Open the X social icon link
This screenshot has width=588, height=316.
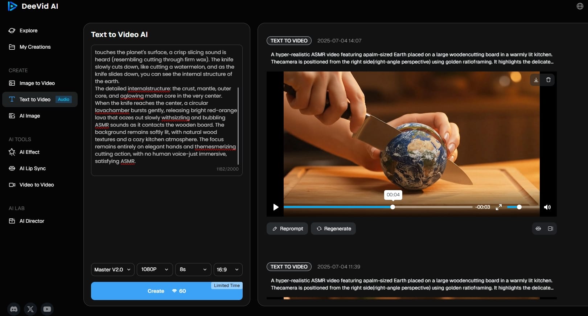tap(30, 309)
